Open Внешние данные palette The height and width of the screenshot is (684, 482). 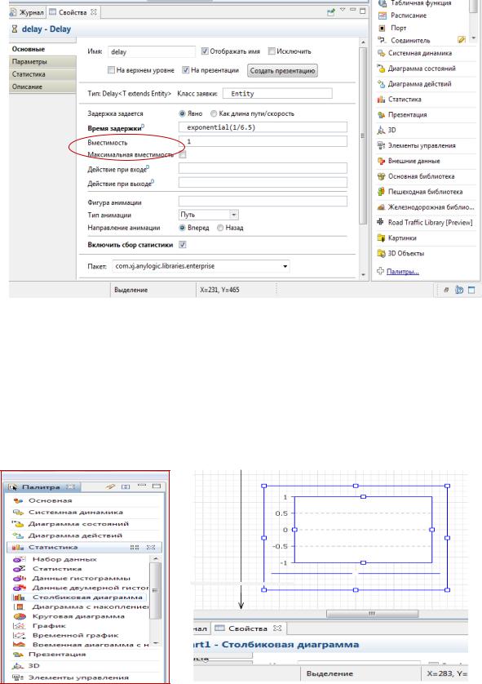pos(413,161)
